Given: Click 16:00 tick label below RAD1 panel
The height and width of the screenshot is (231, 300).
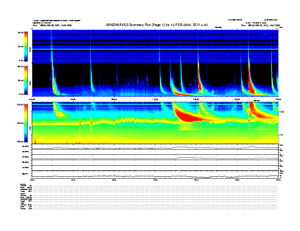Looking at the screenshot, I should point(196,99).
